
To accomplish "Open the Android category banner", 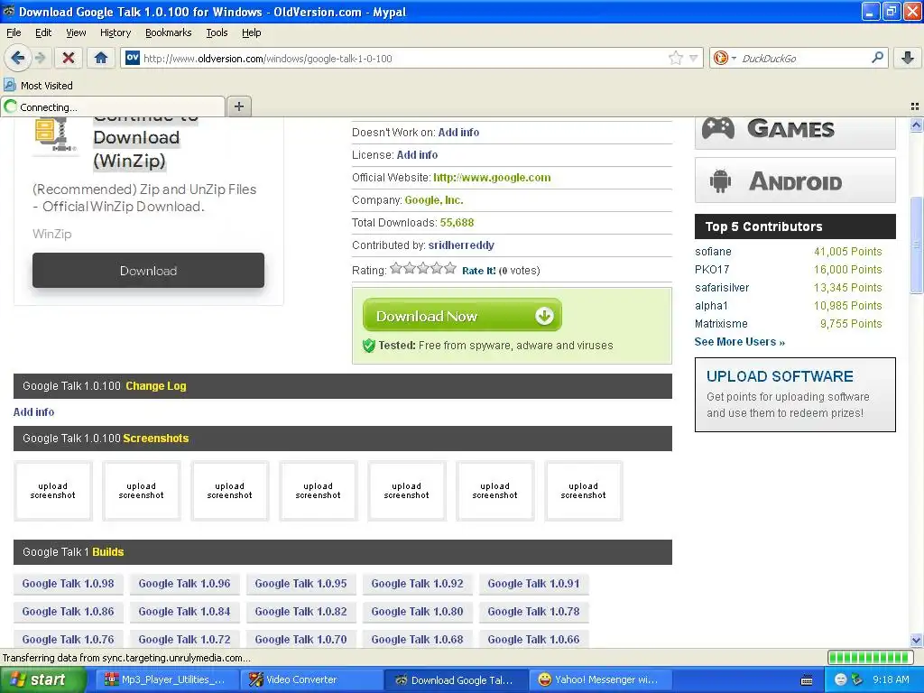I will click(x=795, y=180).
